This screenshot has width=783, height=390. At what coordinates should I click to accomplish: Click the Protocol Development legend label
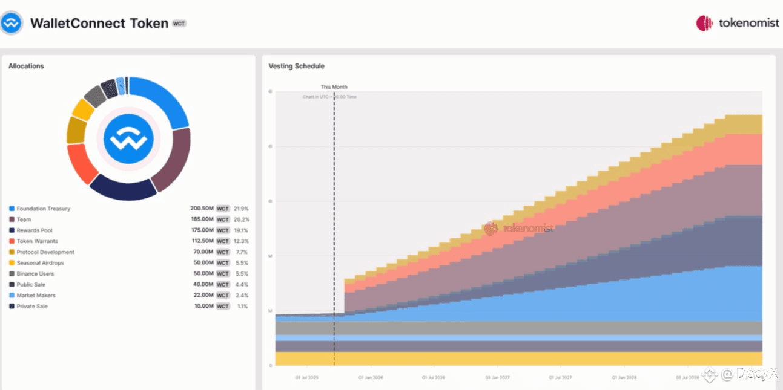tap(45, 252)
